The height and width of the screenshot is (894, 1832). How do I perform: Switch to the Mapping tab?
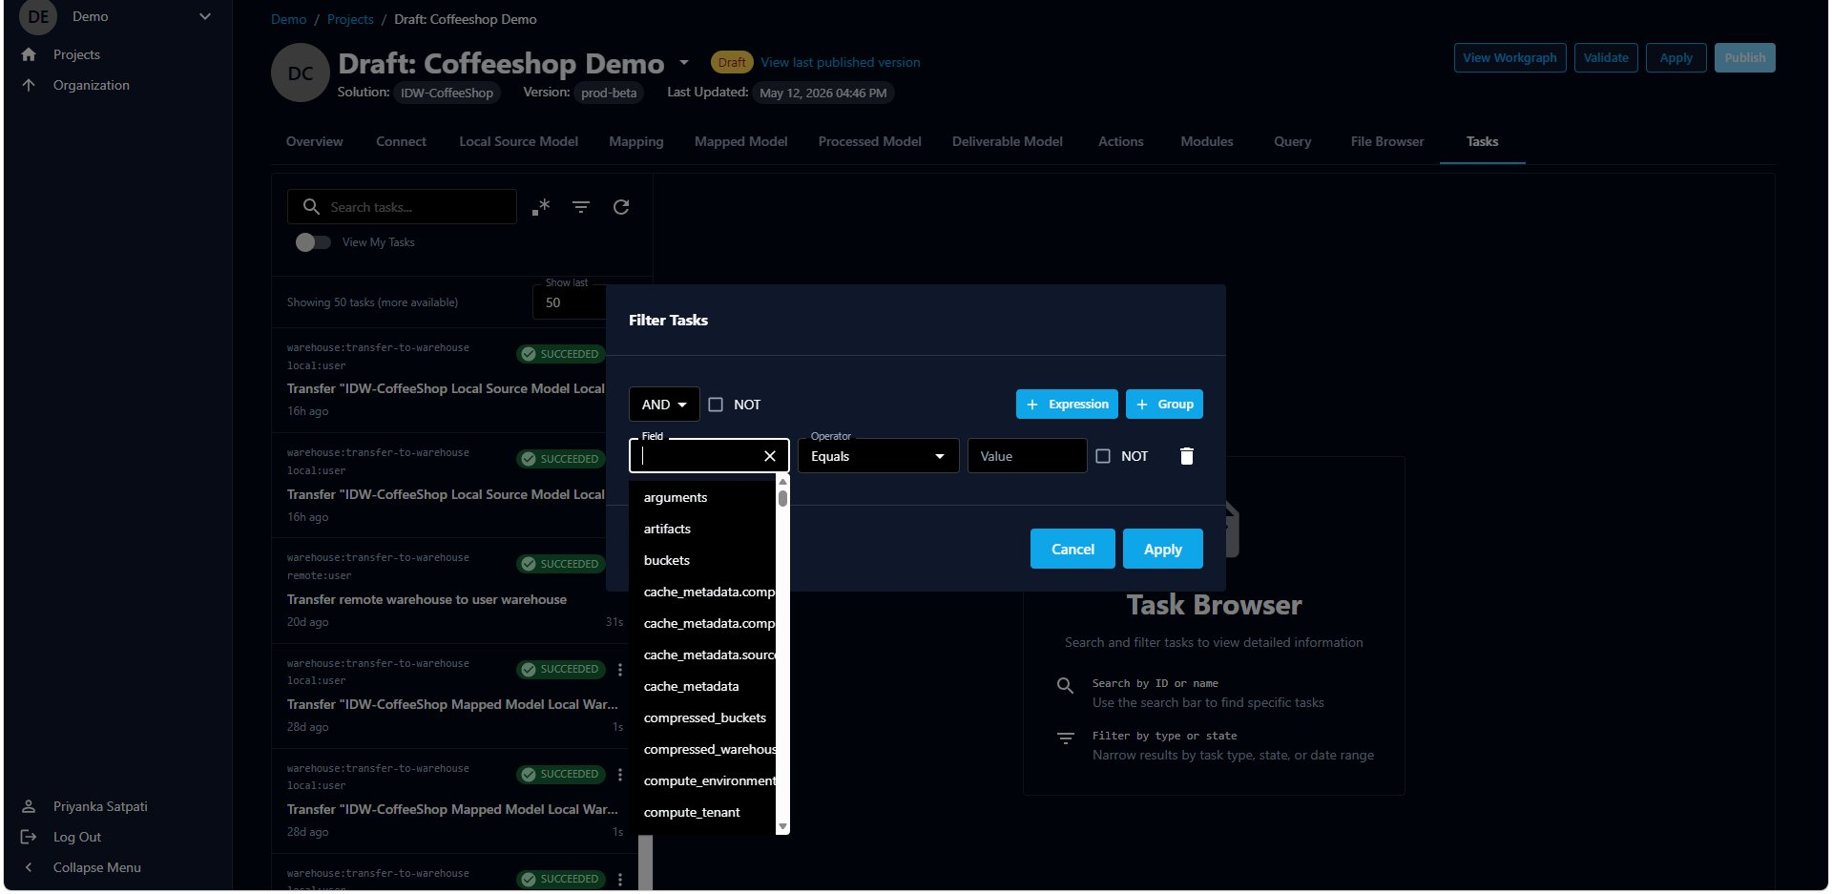pos(636,141)
